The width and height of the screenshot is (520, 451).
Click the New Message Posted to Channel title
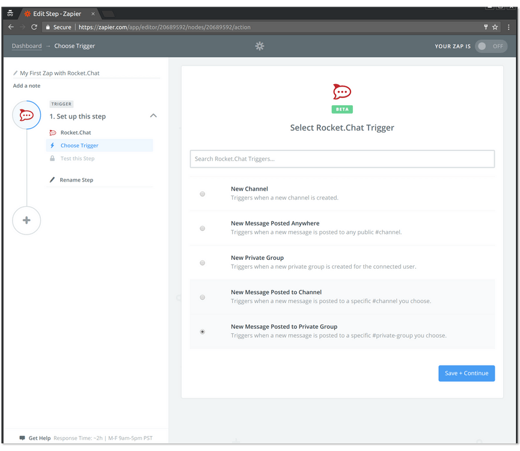coord(276,292)
